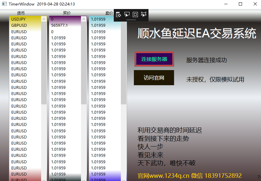Screen dimensions: 261x181
Task: Toggle the display layout adorners icon
Action: click(x=135, y=14)
